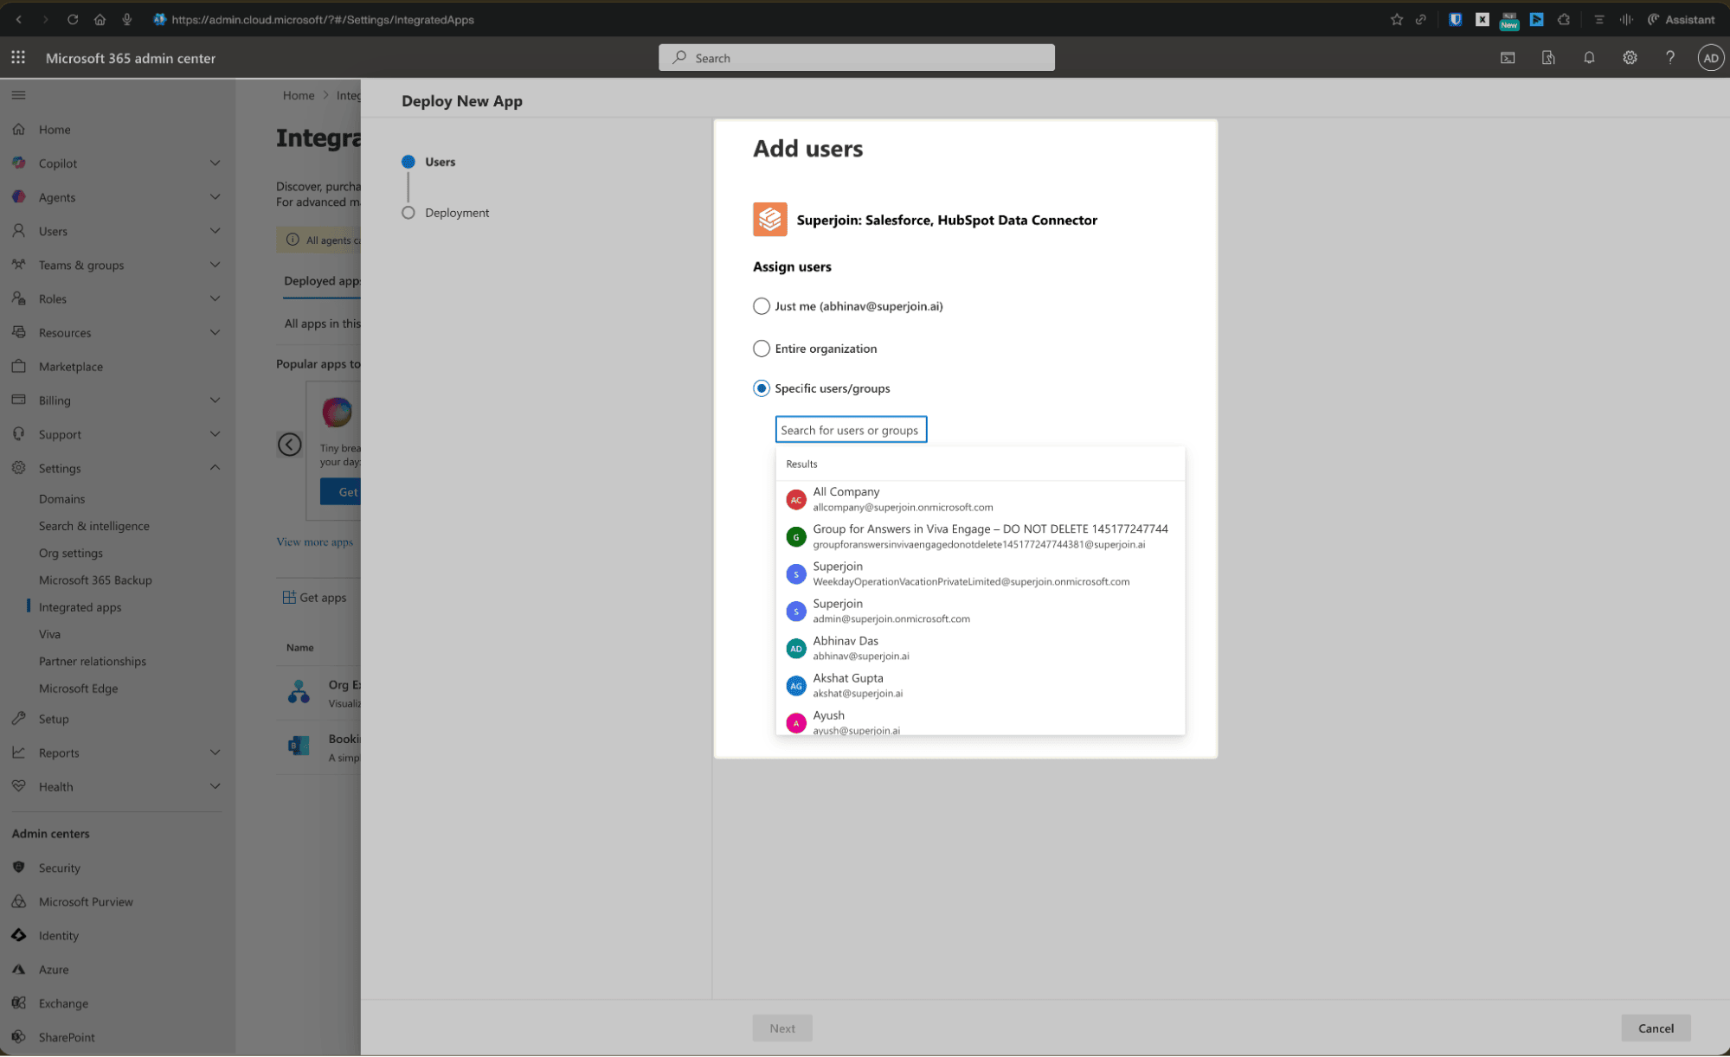
Task: Open Cloud Shell icon in header
Action: click(1508, 58)
